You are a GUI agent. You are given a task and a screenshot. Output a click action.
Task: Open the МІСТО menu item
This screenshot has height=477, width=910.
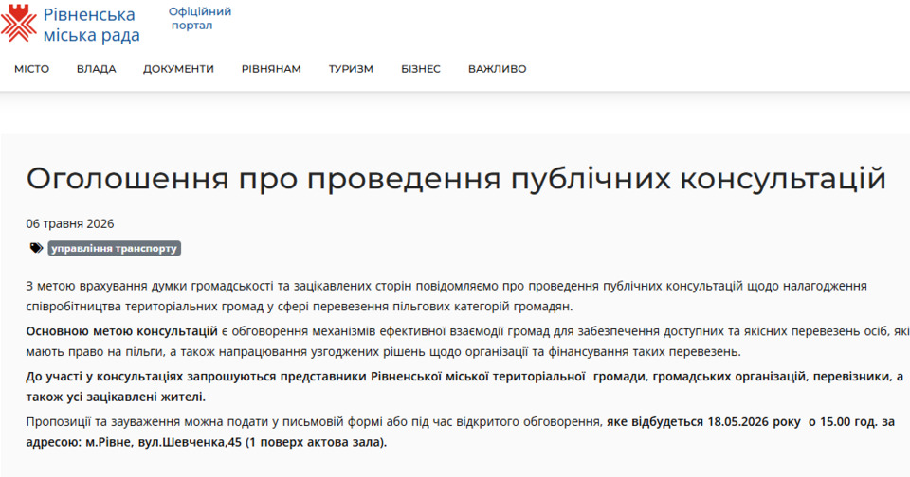point(32,69)
